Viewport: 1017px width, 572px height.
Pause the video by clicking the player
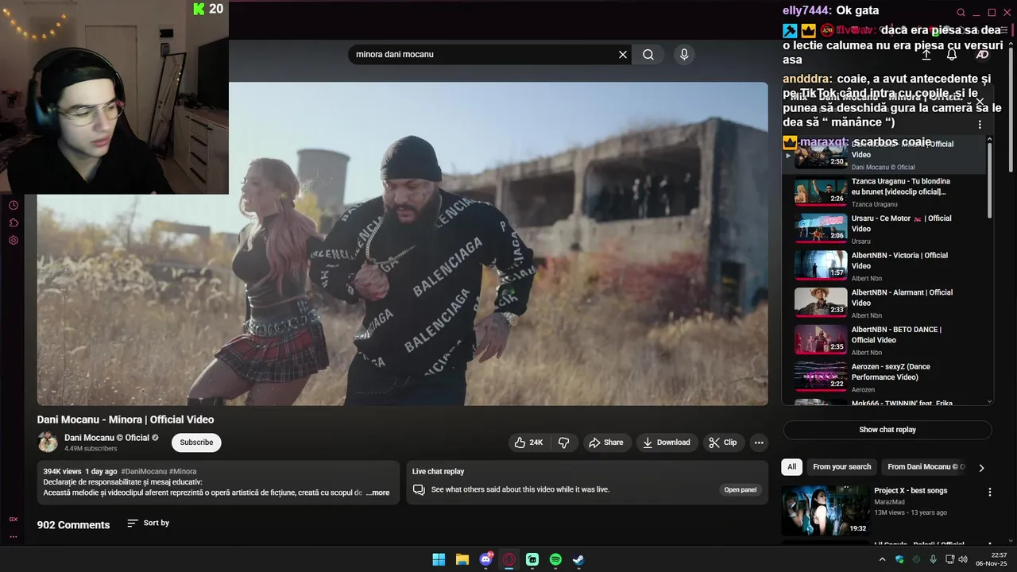[x=402, y=244]
